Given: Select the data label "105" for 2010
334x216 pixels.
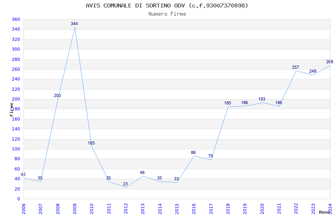Looking at the screenshot, I should (91, 143).
